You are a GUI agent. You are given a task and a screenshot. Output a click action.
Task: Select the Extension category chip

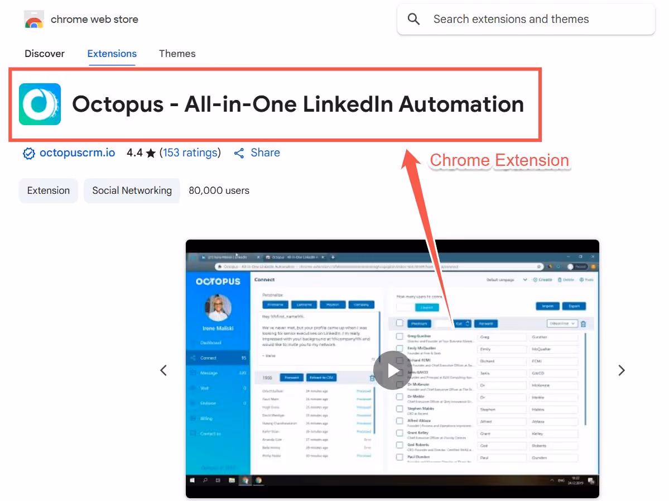(x=48, y=190)
